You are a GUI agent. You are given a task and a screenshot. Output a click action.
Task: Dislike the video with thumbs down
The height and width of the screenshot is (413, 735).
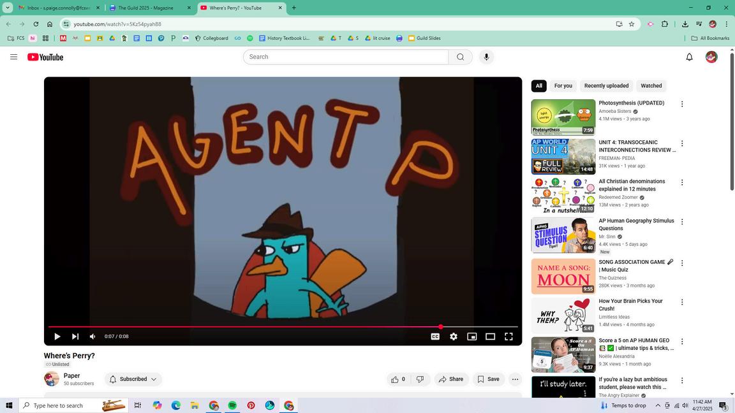tap(420, 379)
